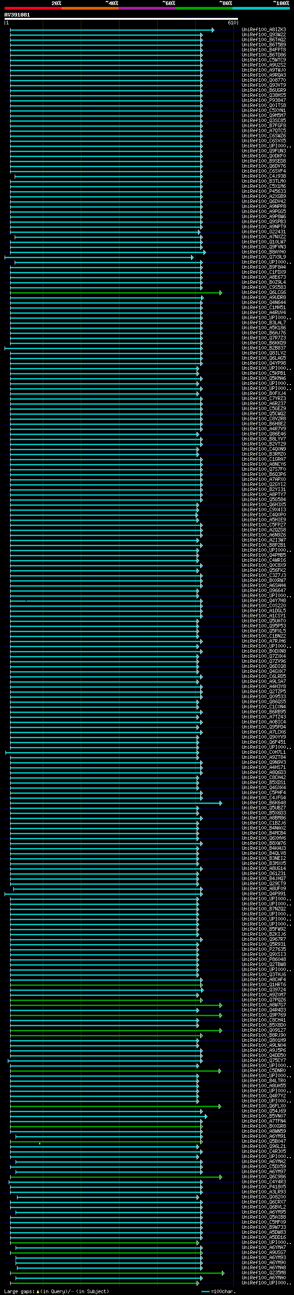Click hit label UniRef100_C5DNR0

(x=264, y=1071)
